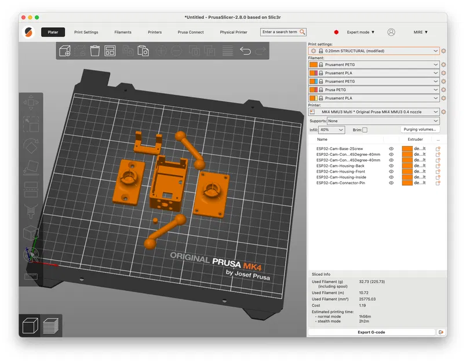Open the Prusa Connect tab
Screen dimensions: 466x362
coord(191,32)
